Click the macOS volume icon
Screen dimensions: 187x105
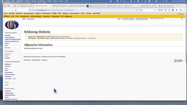pos(146,1)
